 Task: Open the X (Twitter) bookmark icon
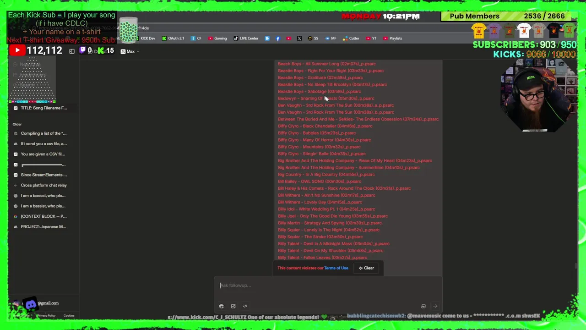[x=299, y=38]
